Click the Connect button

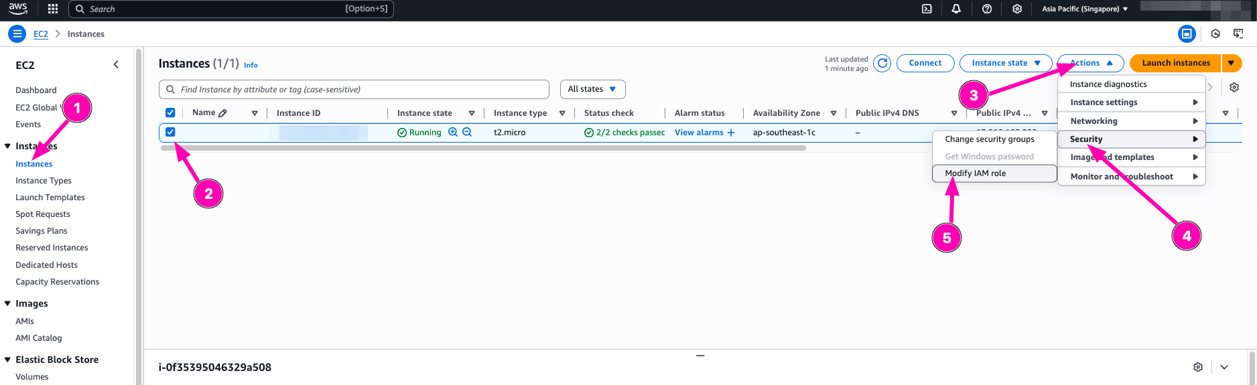(x=925, y=63)
